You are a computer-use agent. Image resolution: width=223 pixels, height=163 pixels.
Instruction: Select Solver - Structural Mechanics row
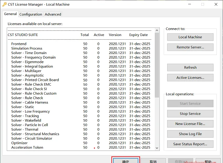[x=81, y=134]
